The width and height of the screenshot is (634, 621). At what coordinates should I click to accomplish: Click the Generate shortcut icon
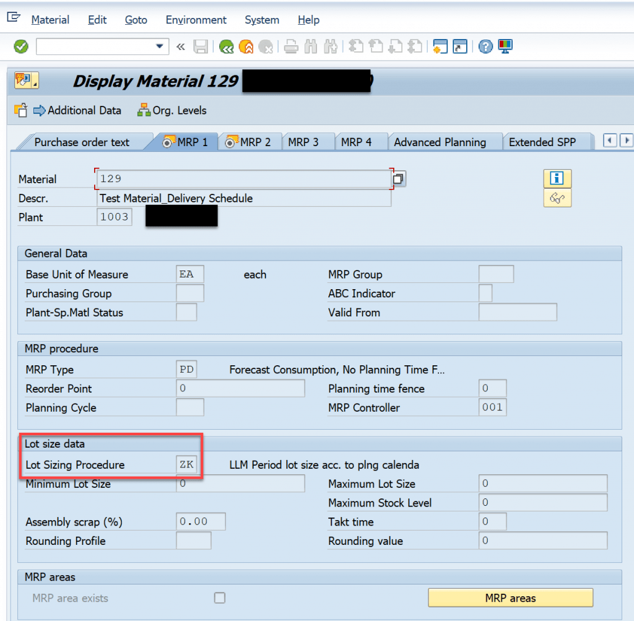tap(460, 46)
